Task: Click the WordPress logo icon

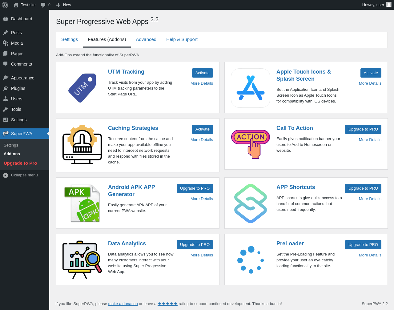Action: [x=5, y=5]
